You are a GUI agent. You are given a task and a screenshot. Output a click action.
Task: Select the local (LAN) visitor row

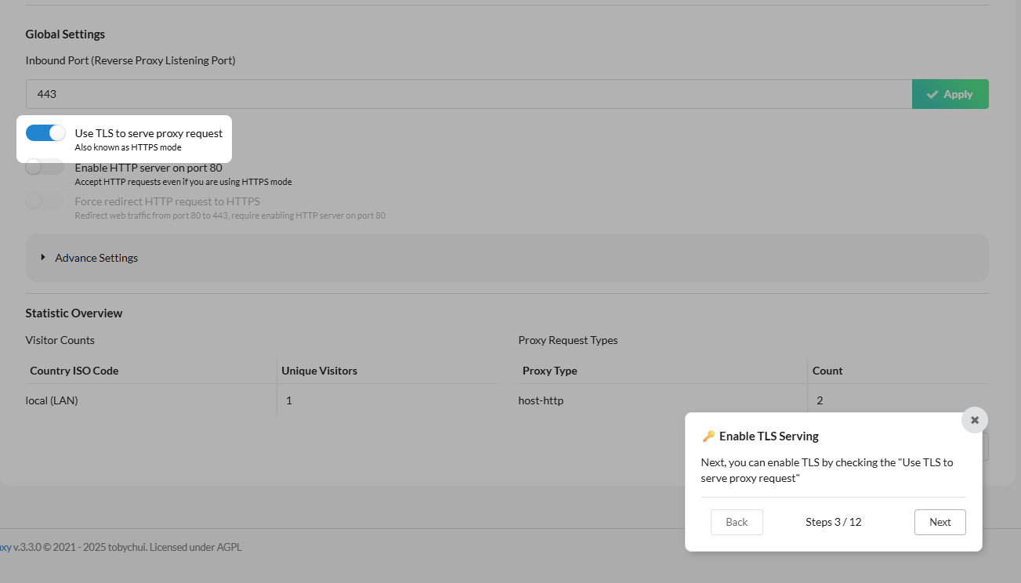(x=52, y=400)
